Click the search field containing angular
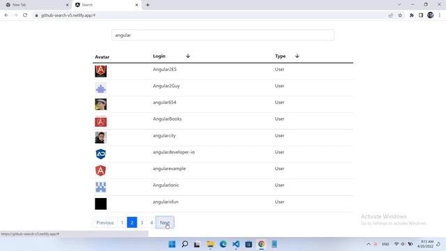This screenshot has width=446, height=251. tap(223, 35)
